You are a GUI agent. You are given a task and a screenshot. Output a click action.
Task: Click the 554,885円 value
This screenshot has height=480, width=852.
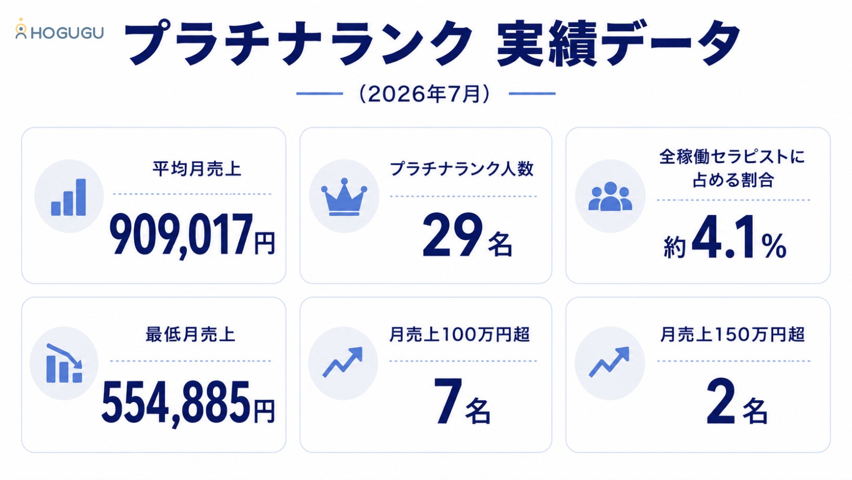tap(188, 403)
